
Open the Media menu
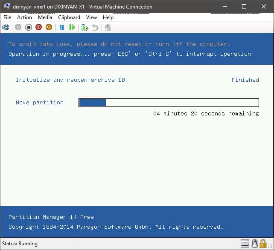(45, 17)
